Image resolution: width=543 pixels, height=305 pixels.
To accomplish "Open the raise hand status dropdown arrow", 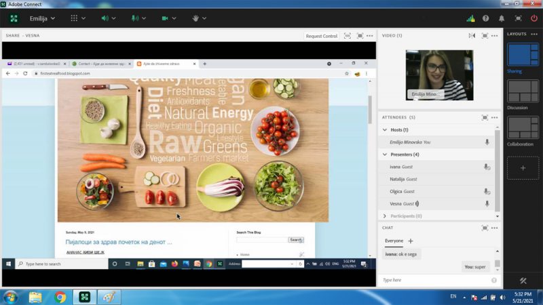I will pos(204,18).
